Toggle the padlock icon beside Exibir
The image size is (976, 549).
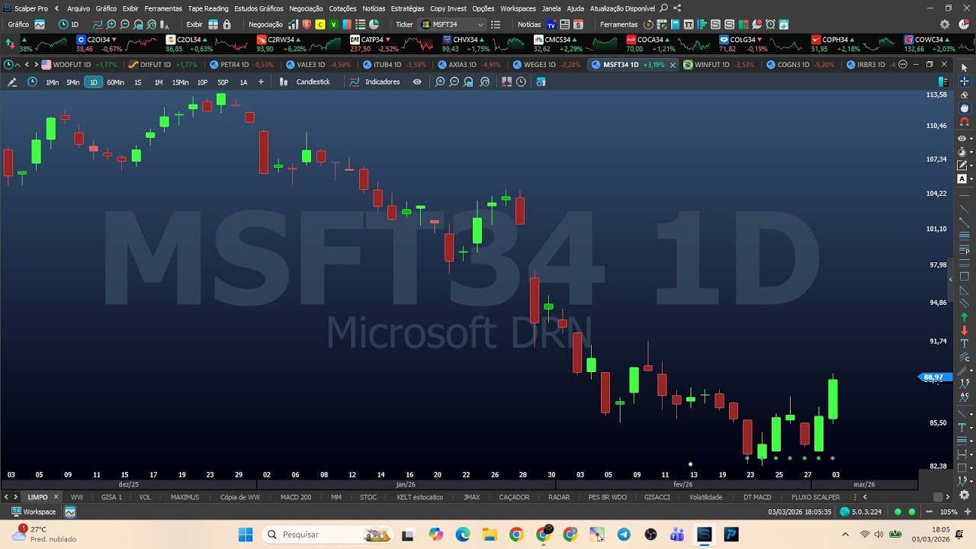226,24
